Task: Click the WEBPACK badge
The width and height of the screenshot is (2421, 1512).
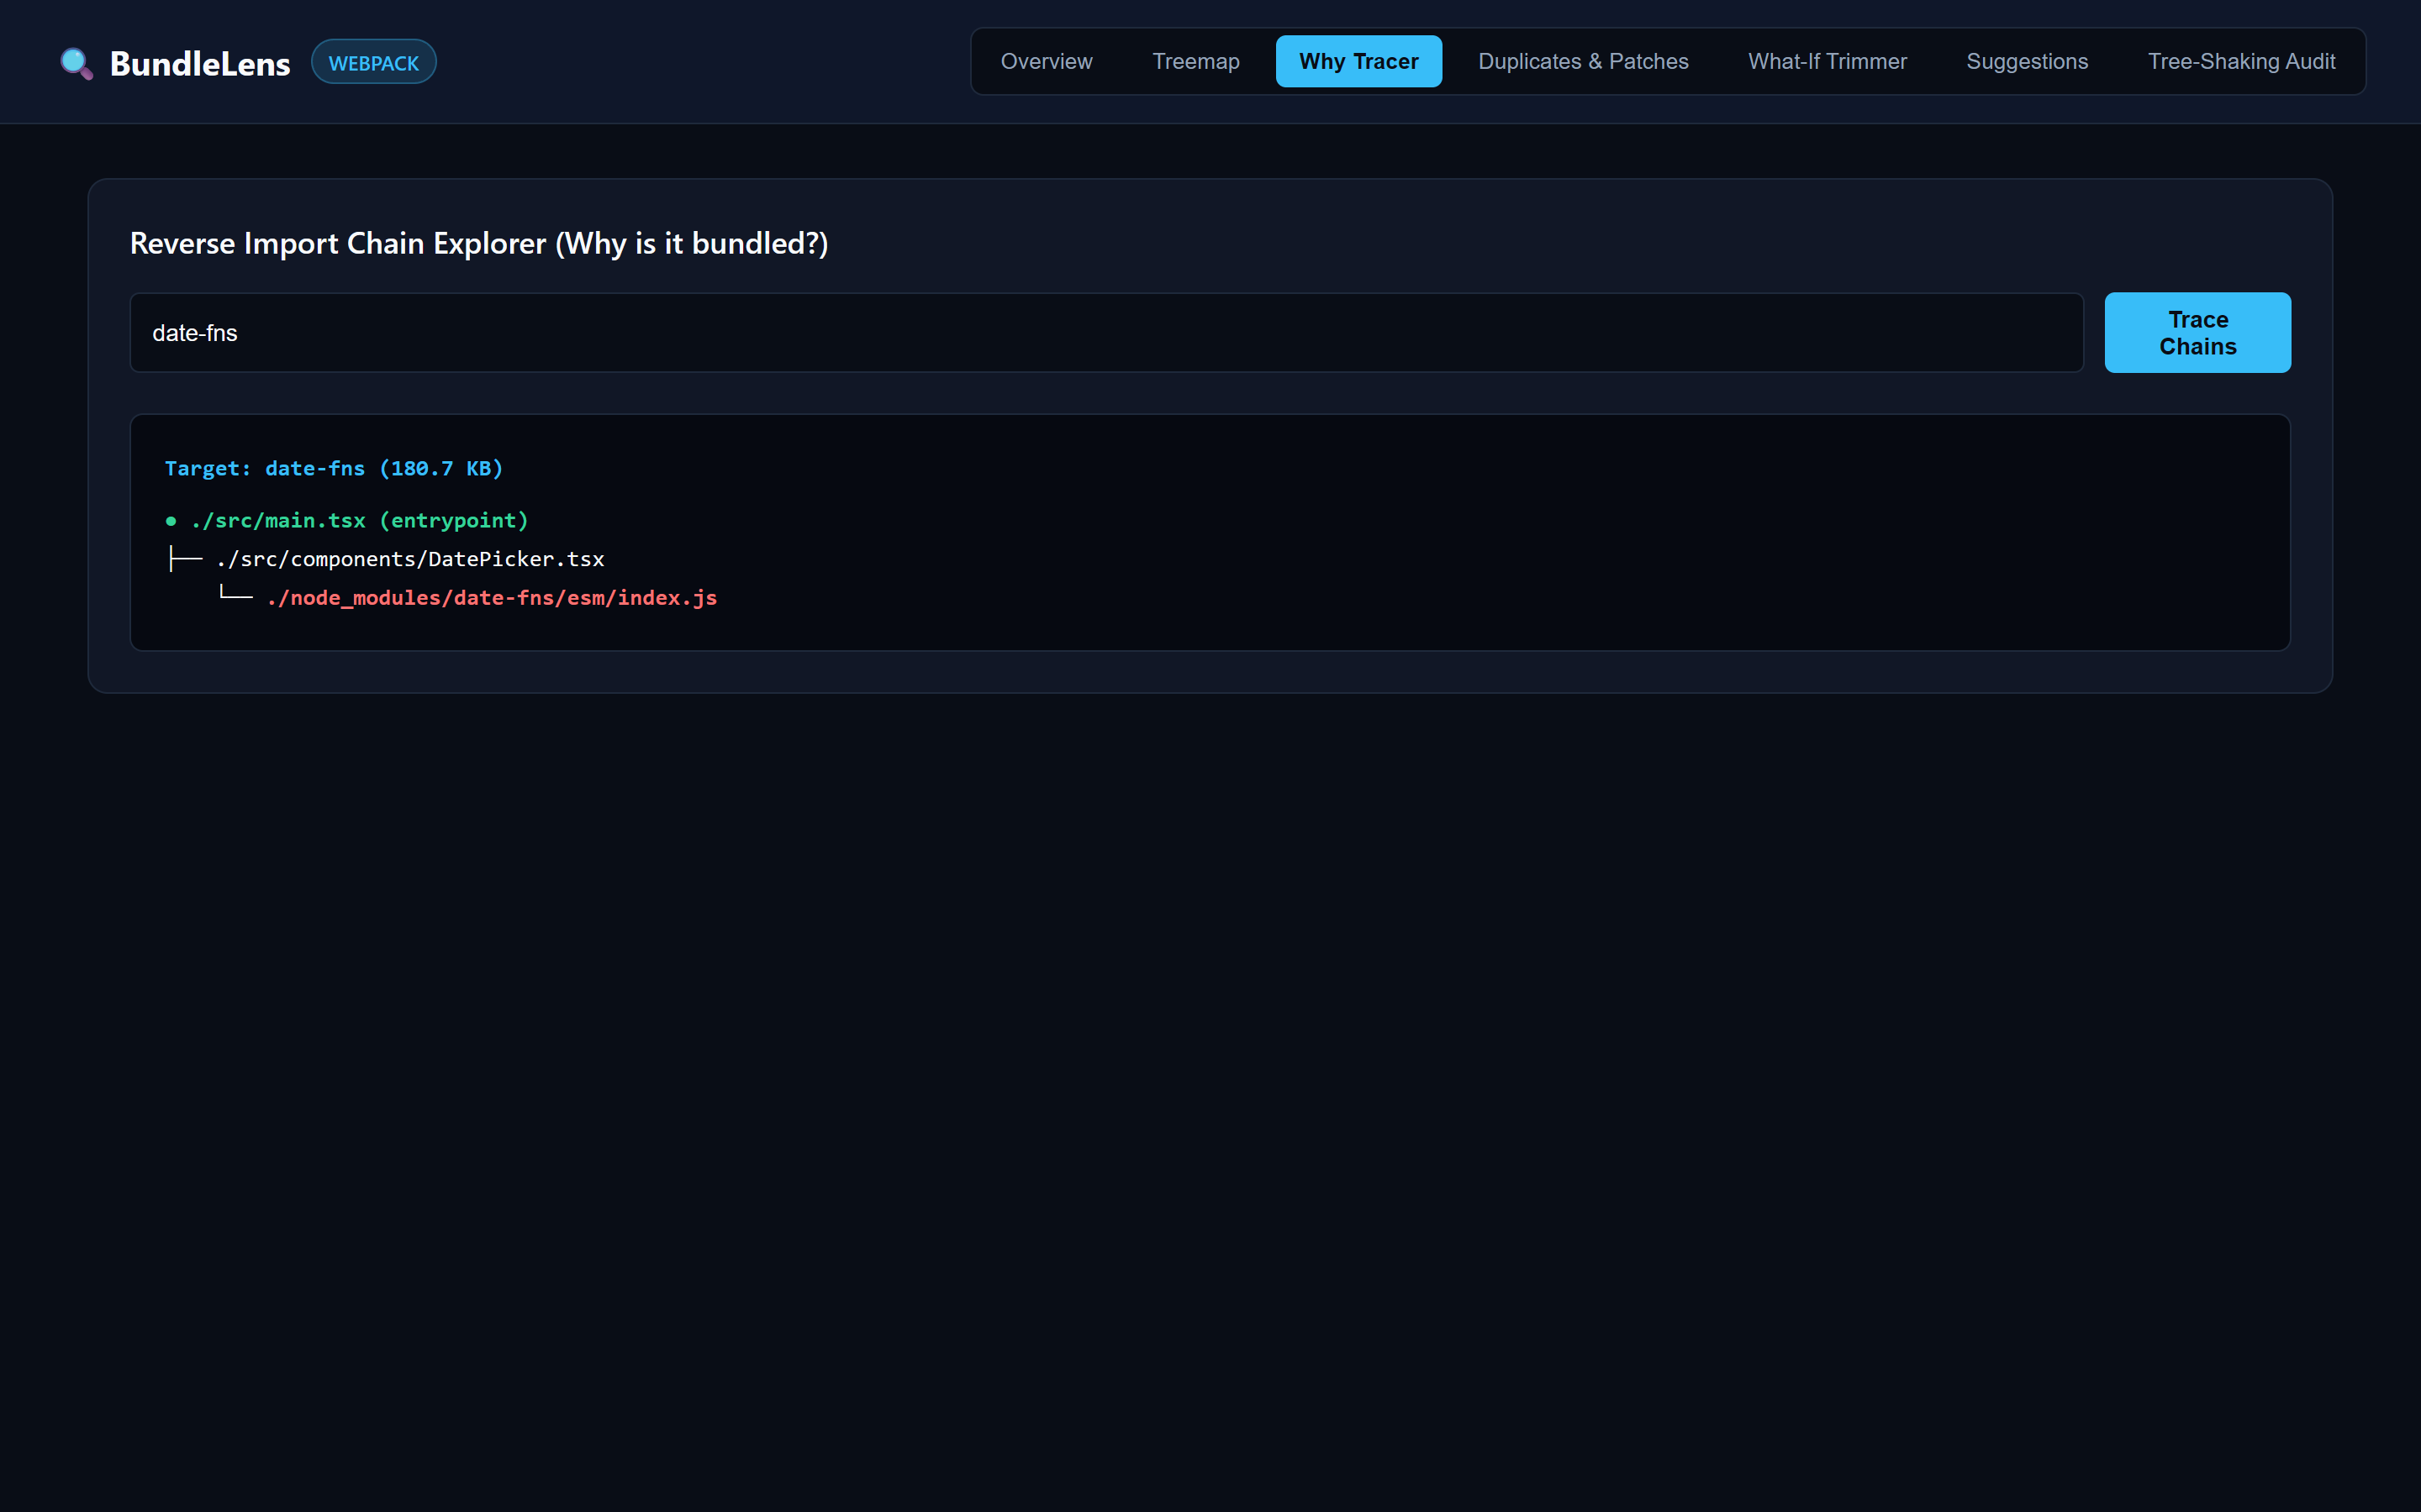Action: [x=373, y=62]
